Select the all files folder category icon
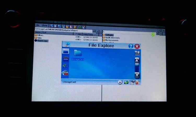Screen dimensions: 196x117 click(66, 51)
